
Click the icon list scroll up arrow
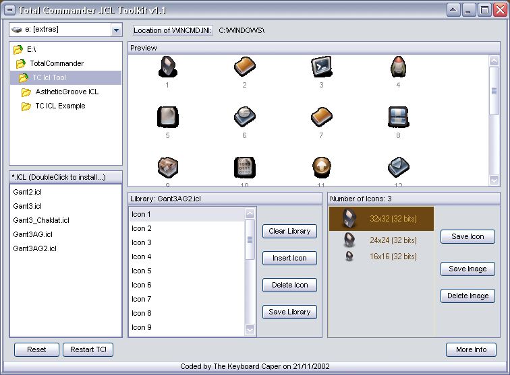250,213
